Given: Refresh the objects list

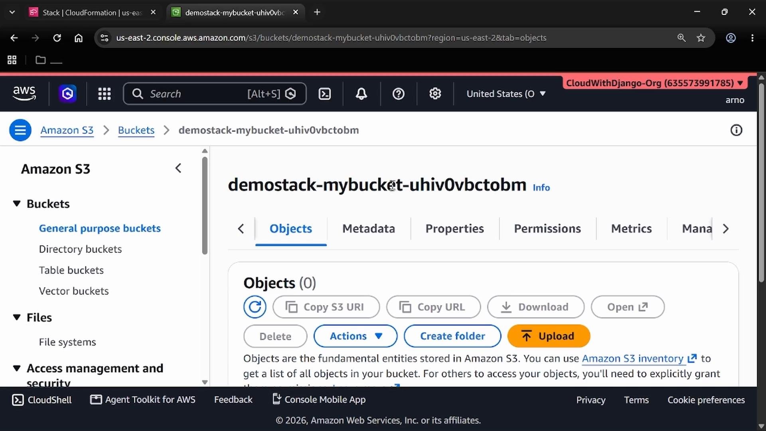Looking at the screenshot, I should point(255,307).
